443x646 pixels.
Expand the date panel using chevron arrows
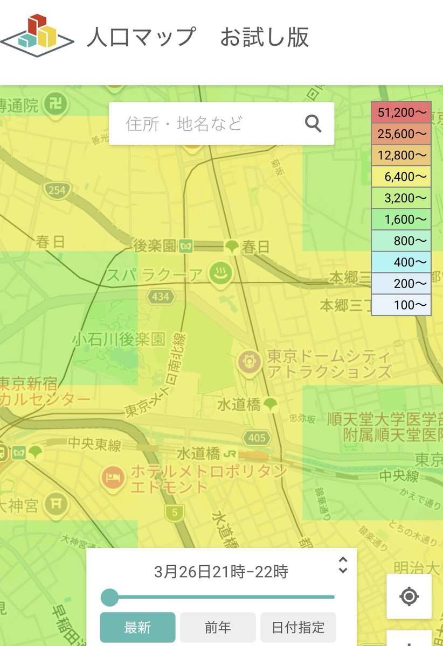[343, 565]
